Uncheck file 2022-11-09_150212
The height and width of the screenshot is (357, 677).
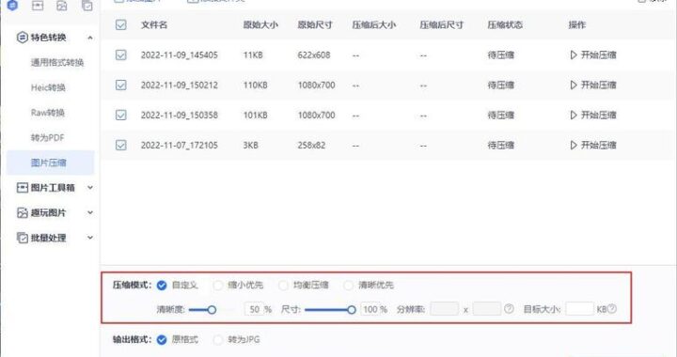(121, 85)
